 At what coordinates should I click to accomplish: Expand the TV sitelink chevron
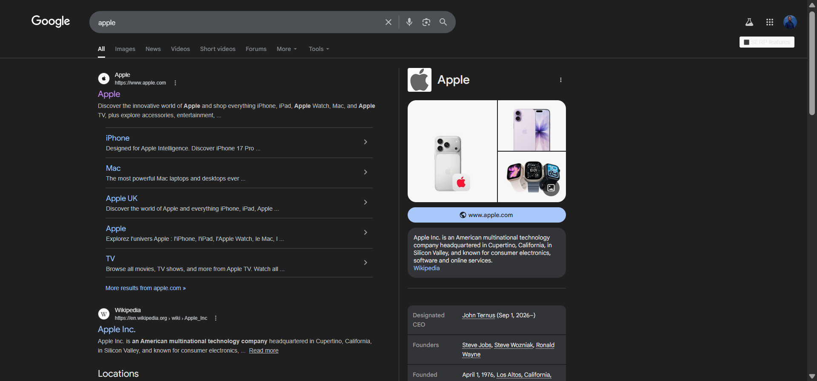(x=366, y=262)
